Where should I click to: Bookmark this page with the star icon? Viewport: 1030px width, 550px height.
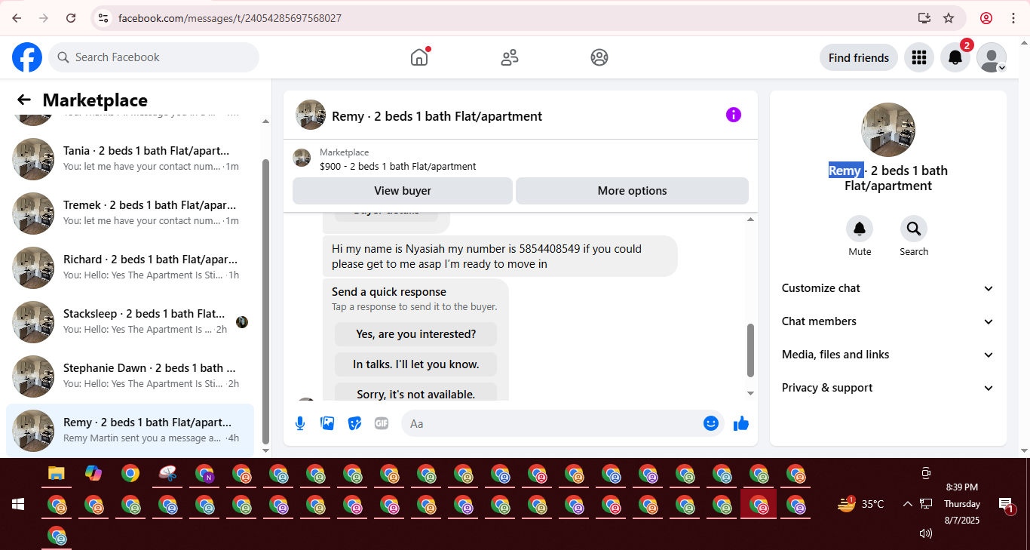(949, 18)
